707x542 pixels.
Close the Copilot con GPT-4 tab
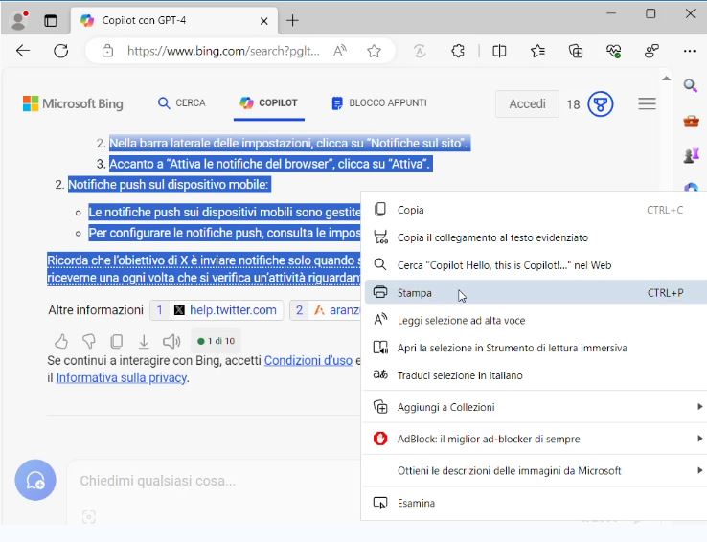coord(264,21)
